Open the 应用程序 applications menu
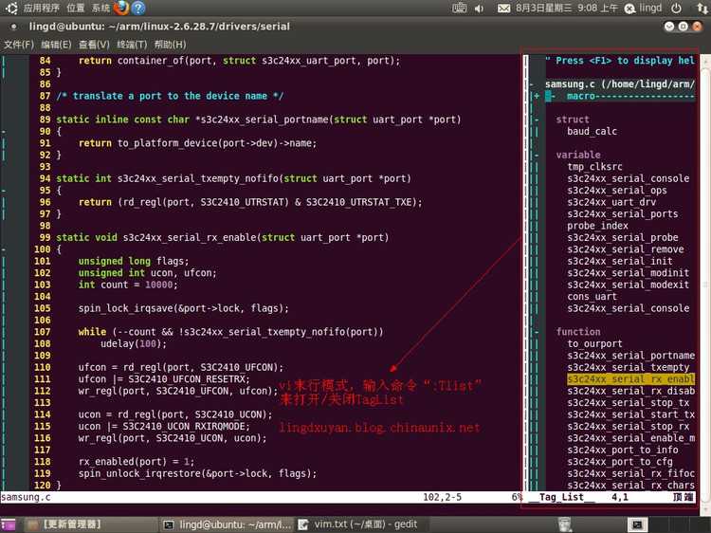The height and width of the screenshot is (533, 711). [x=42, y=8]
